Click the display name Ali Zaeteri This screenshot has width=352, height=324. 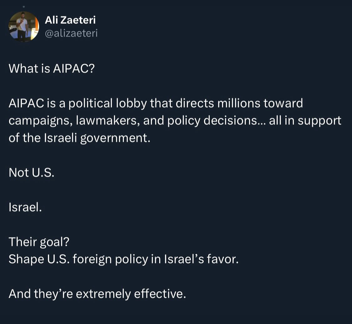[70, 20]
